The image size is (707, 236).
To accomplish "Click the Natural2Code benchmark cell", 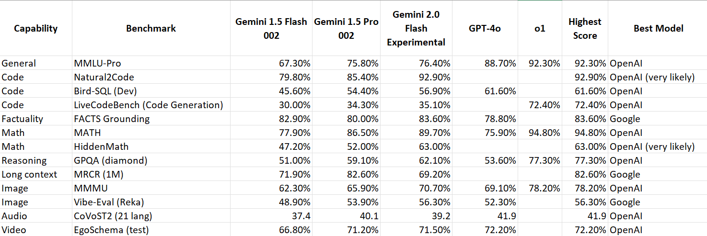I will click(151, 77).
